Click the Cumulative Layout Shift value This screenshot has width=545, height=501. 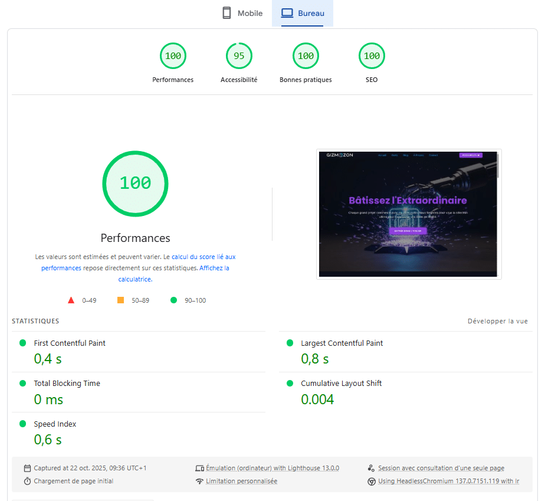coord(317,400)
